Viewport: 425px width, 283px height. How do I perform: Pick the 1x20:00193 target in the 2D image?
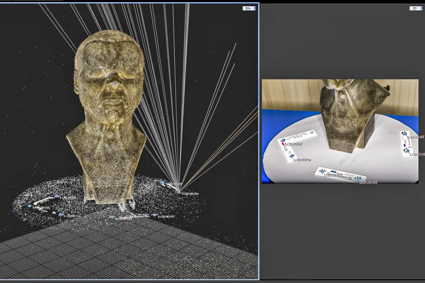pyautogui.click(x=358, y=179)
